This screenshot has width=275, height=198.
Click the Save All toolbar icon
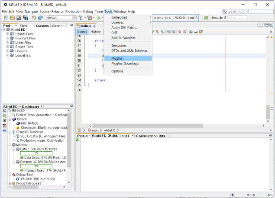point(26,18)
